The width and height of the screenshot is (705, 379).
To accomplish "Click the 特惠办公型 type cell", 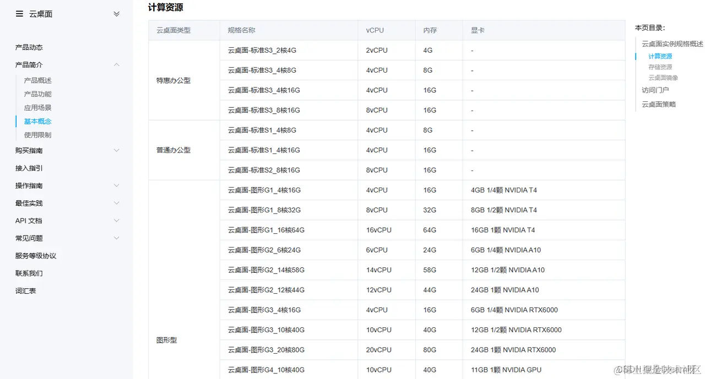I will 184,80.
